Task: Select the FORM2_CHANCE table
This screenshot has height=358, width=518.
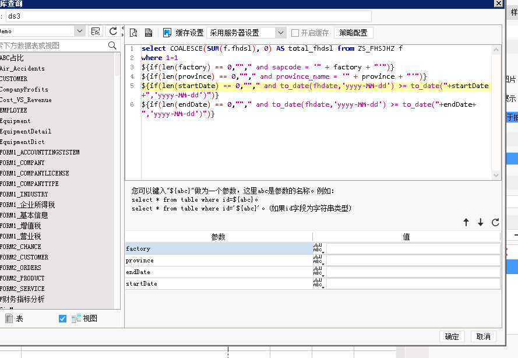Action: [x=20, y=247]
